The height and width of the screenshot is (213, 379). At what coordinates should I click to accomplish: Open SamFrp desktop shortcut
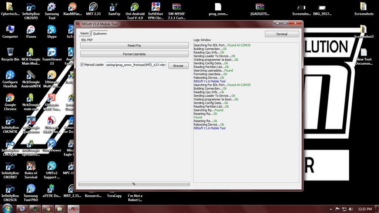point(114,9)
